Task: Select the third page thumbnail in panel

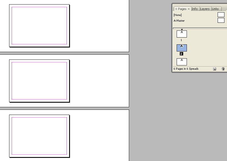Action: coord(182,62)
